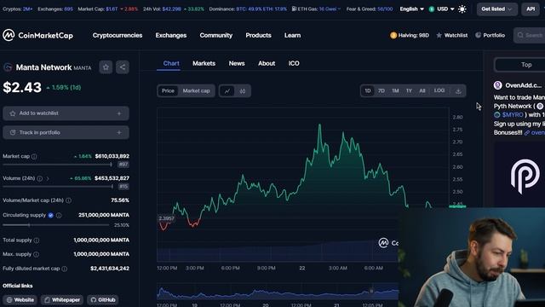Click 2.3957 price label on chart

[166, 218]
